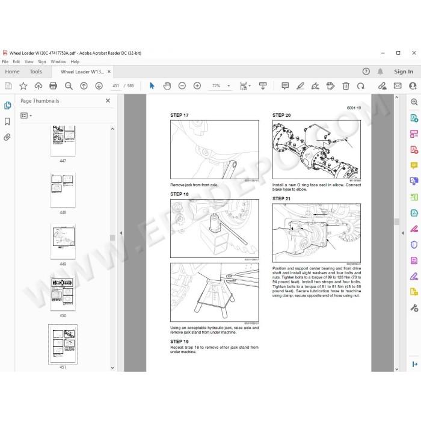Toggle the Bookmarks panel

[x=7, y=121]
